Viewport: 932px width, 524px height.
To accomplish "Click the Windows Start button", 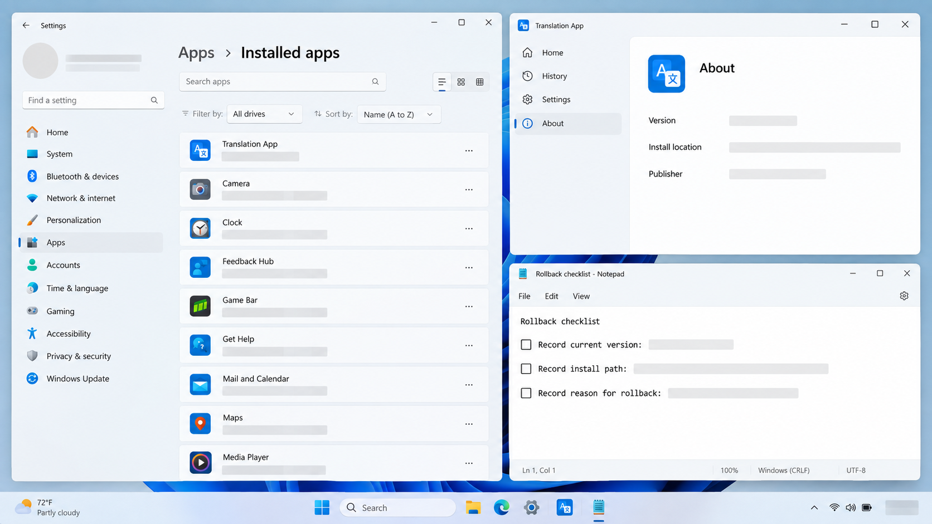I will (322, 507).
